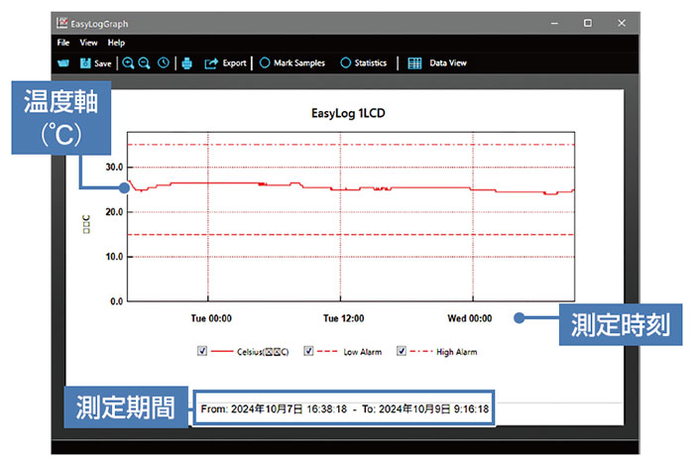Click the EasyLog 1LCD chart title
The image size is (694, 466).
coord(348,113)
